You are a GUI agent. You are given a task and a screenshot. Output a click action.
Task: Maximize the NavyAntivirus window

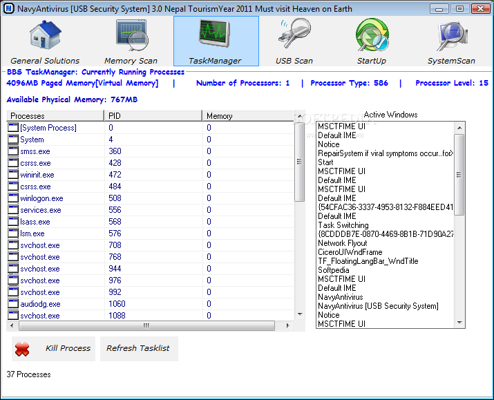(459, 9)
